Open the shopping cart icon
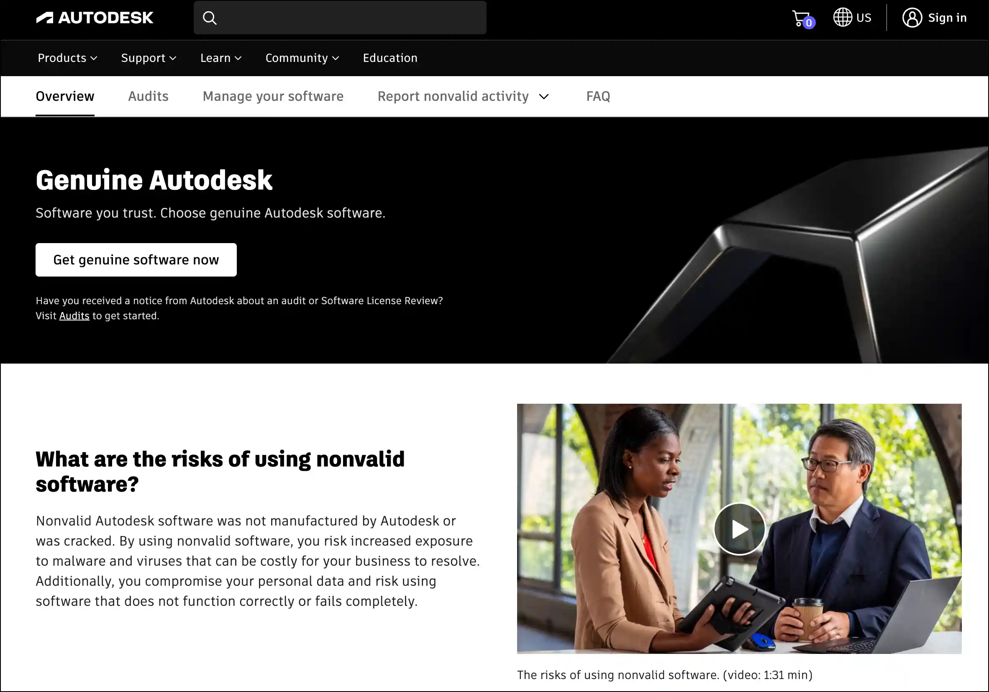Image resolution: width=989 pixels, height=692 pixels. 803,18
